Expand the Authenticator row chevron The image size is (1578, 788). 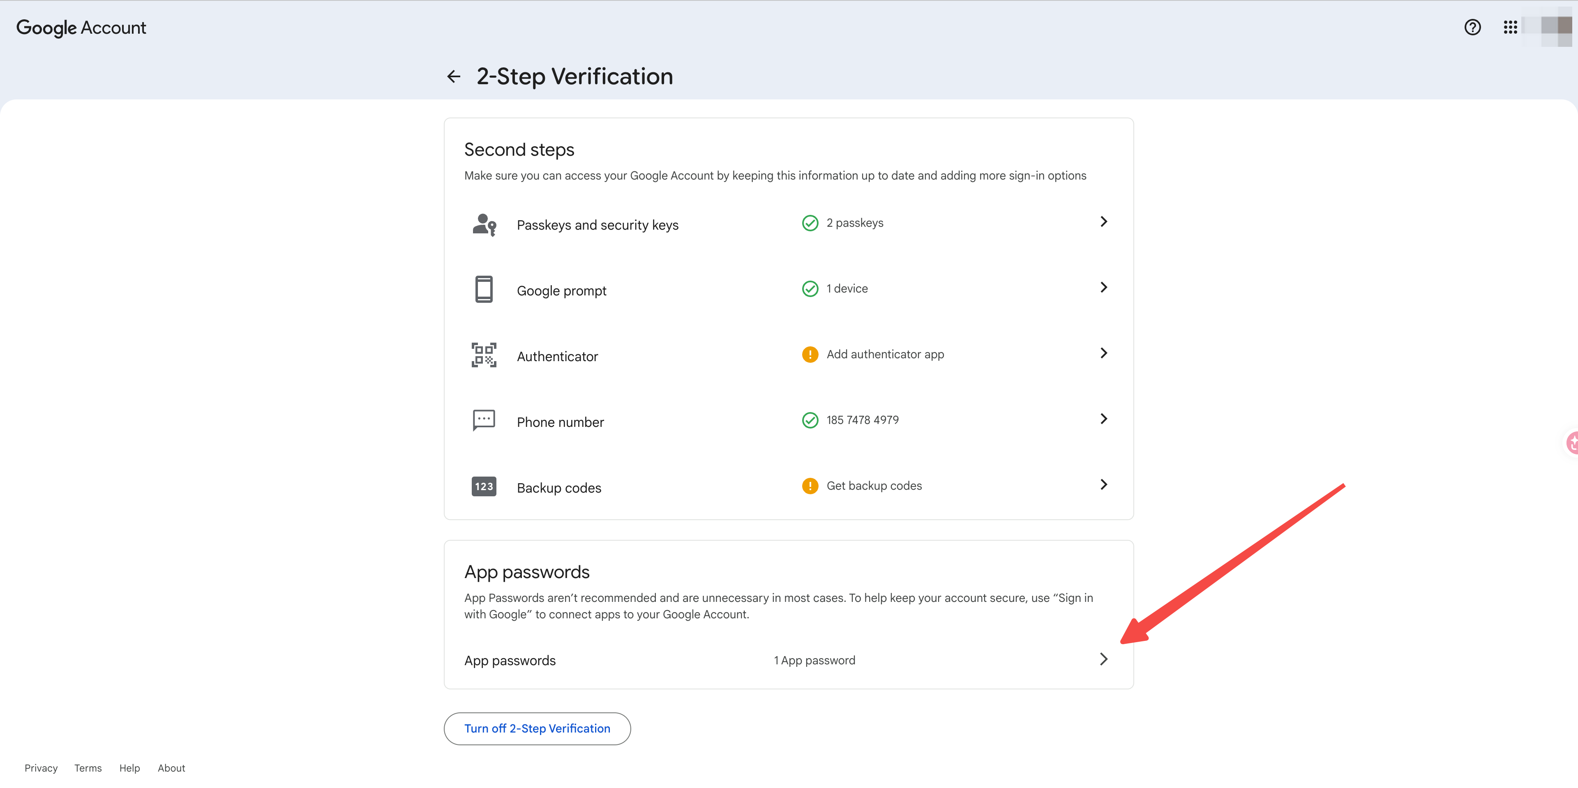[1103, 353]
